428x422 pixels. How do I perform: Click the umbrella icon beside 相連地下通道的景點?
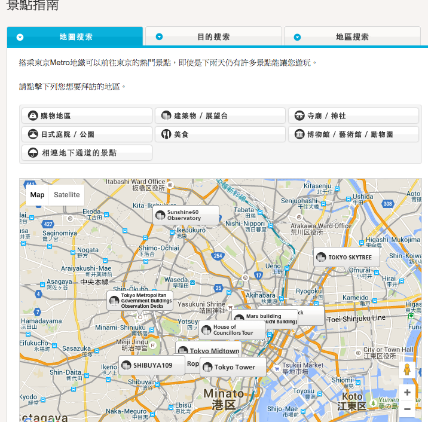33,152
